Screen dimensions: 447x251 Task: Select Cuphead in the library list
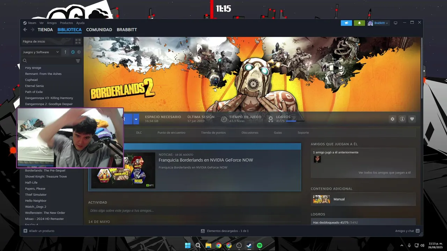coord(31,80)
